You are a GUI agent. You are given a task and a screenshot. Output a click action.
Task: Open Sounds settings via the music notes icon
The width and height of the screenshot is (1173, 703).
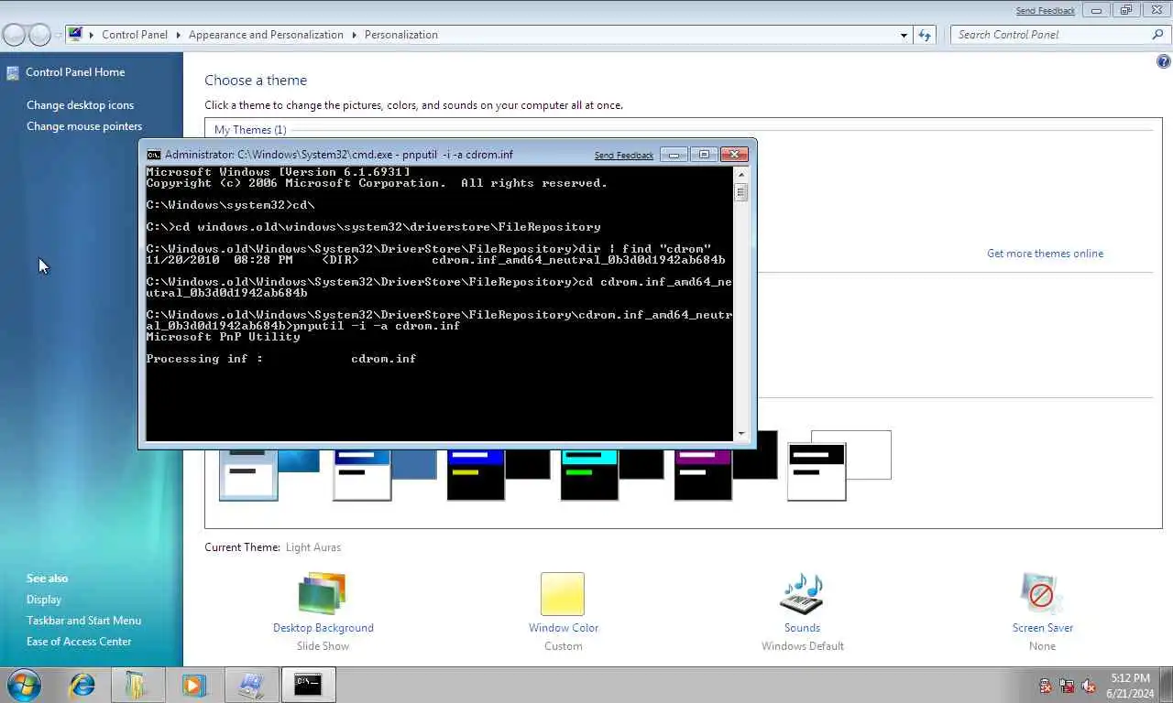[x=802, y=593]
